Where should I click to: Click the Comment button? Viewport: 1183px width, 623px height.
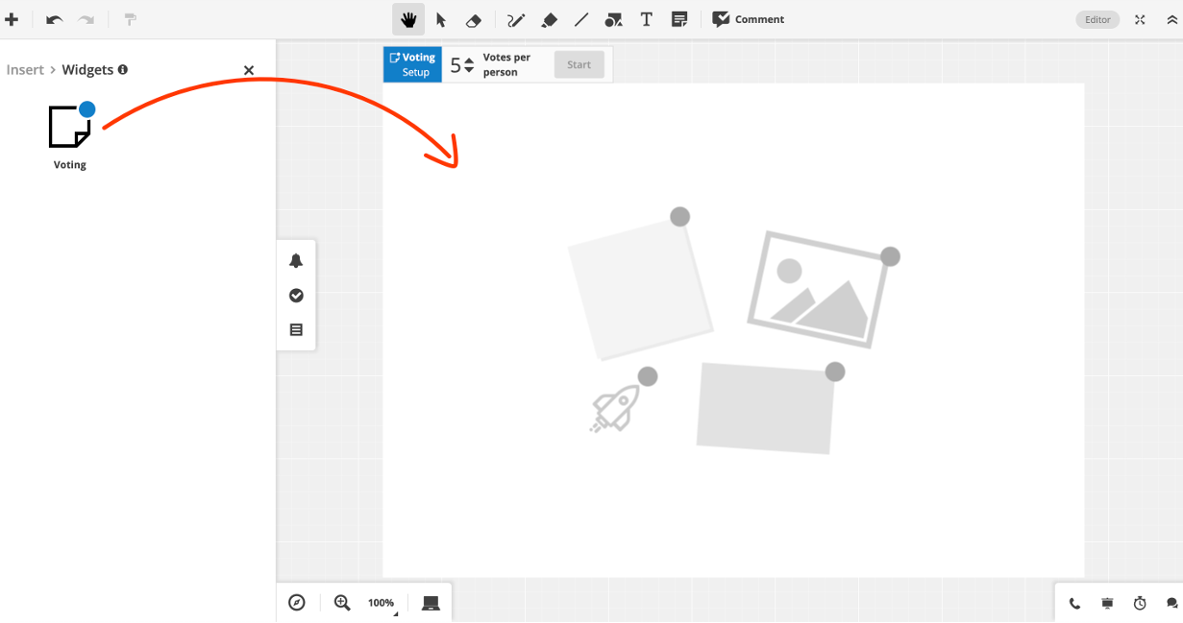tap(749, 19)
